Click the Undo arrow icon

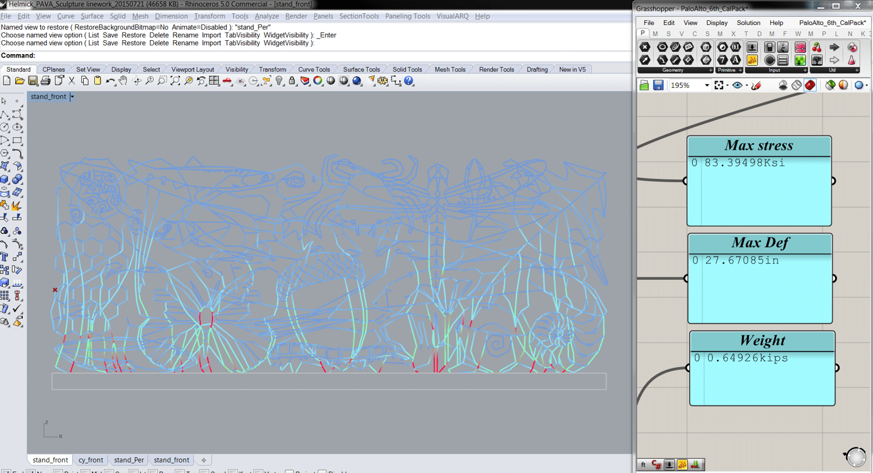click(110, 81)
